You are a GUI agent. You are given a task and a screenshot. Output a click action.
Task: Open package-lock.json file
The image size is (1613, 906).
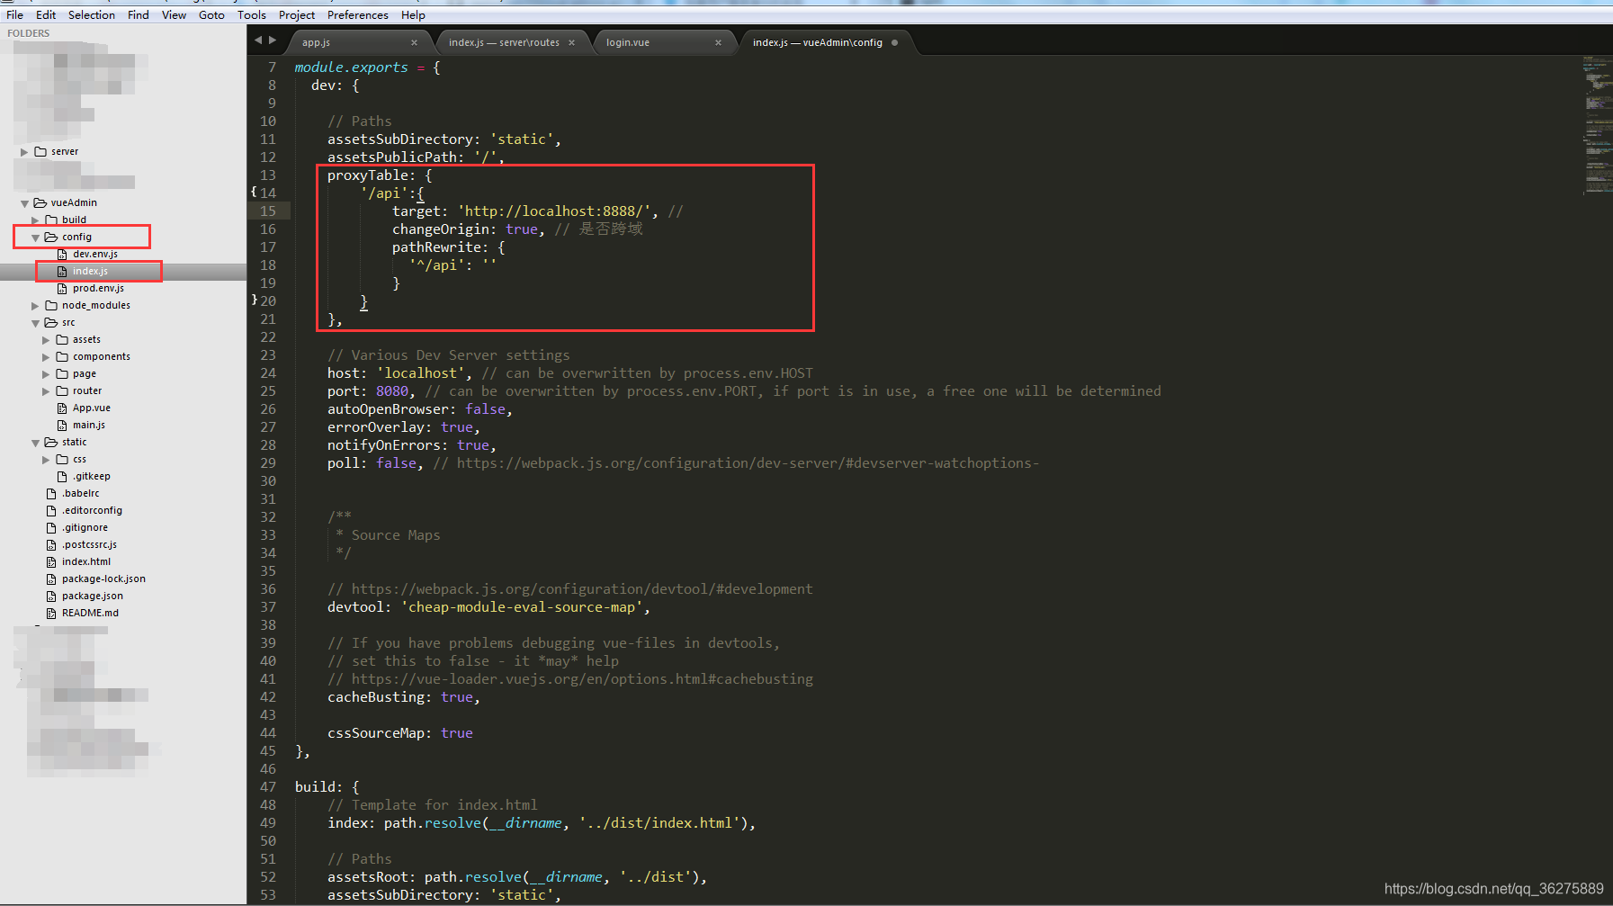coord(103,579)
